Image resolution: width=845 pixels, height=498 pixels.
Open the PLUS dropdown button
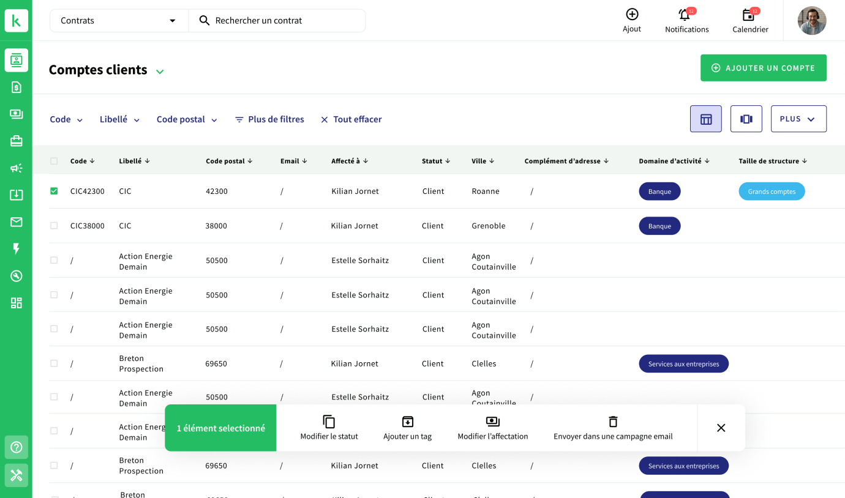(798, 119)
